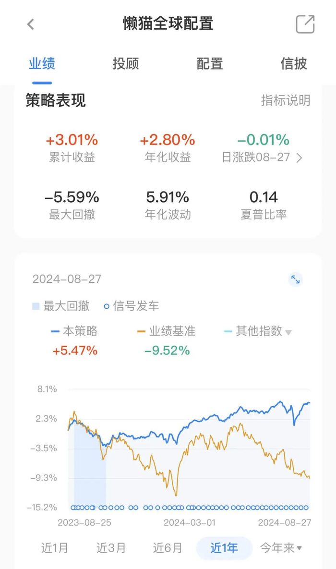Click the back arrow icon
Screen dimensions: 336x569
coord(30,24)
